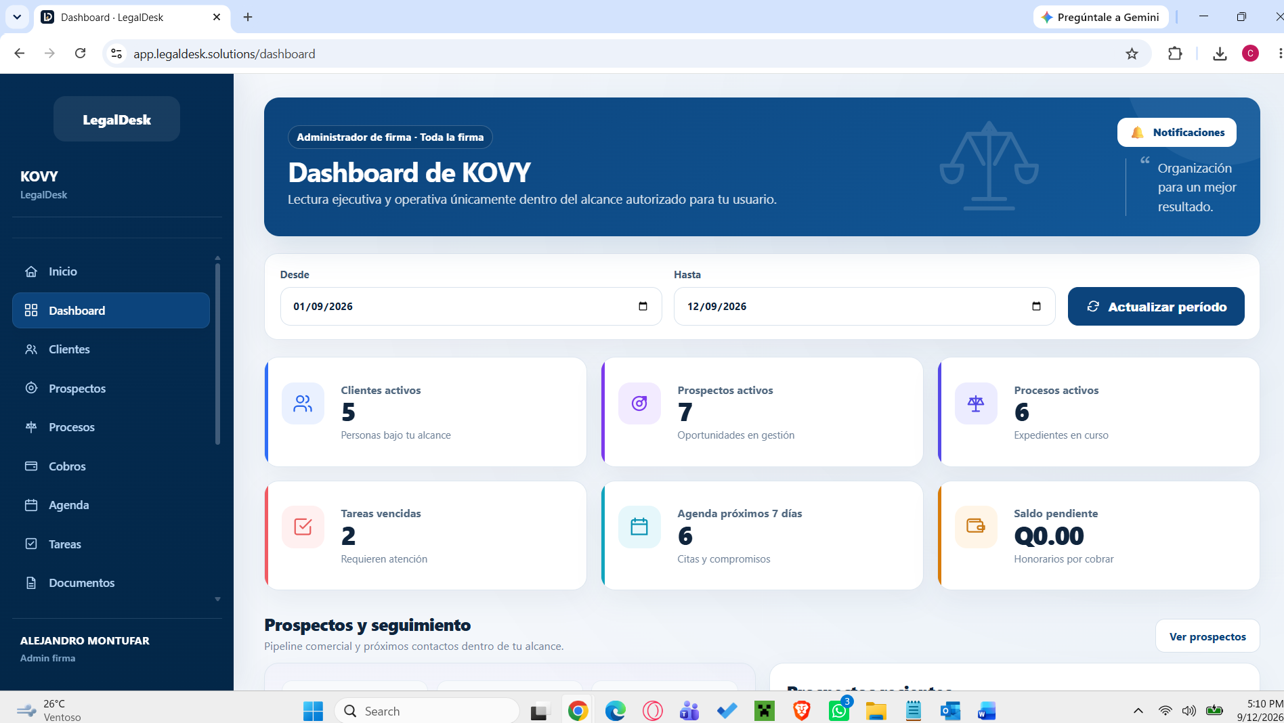Open the tab search dropdown arrow

(x=17, y=17)
